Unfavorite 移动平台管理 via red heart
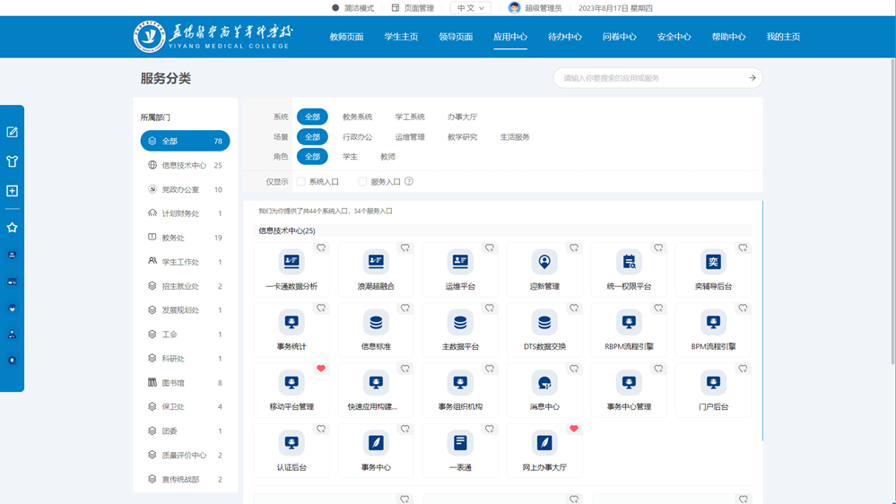This screenshot has width=896, height=504. (321, 369)
